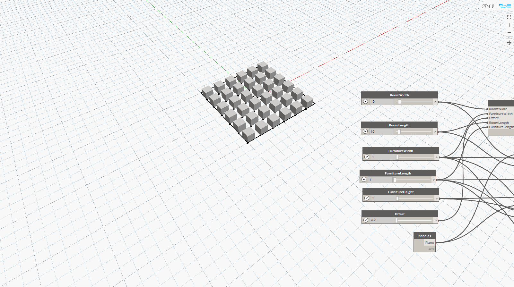Screen dimensions: 514x287
Task: Select the Offset node title bar
Action: point(400,214)
